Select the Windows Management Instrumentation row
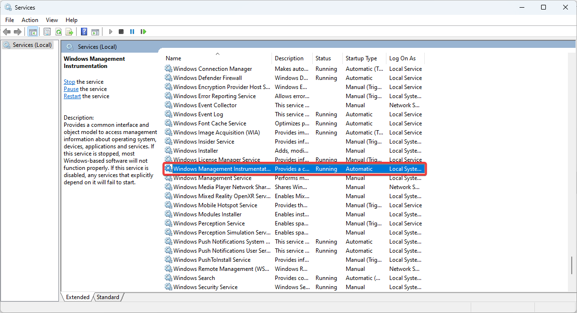 [294, 169]
